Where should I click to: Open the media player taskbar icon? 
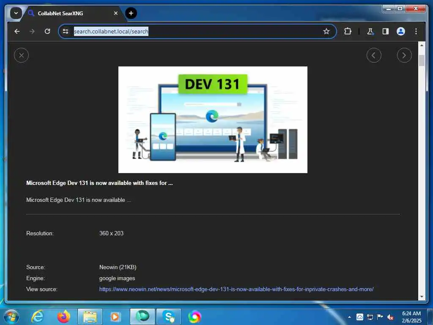pyautogui.click(x=115, y=317)
